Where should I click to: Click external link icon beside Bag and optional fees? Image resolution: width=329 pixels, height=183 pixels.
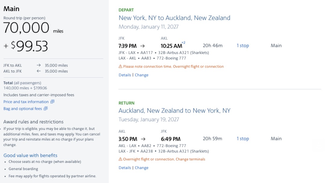[46, 108]
